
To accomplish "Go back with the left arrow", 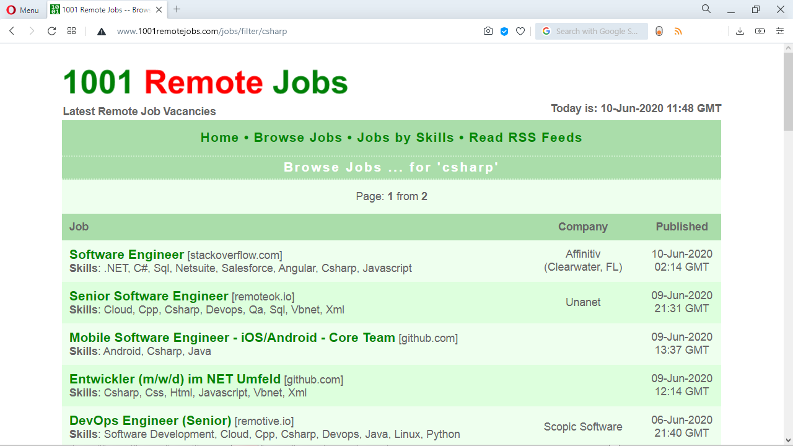I will (x=12, y=31).
